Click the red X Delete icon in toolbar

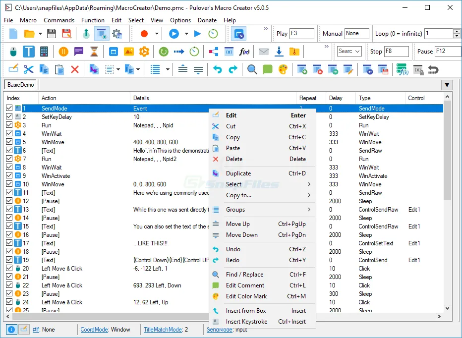(x=75, y=69)
